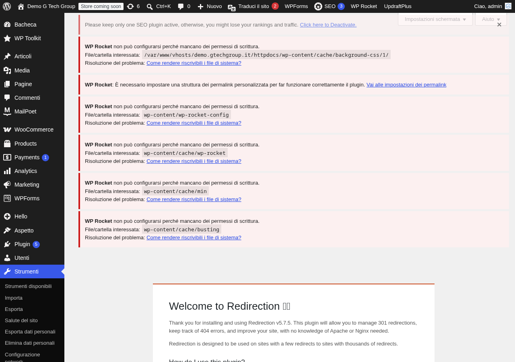
Task: Open the Demo G Tech Group home icon
Action: (x=21, y=6)
